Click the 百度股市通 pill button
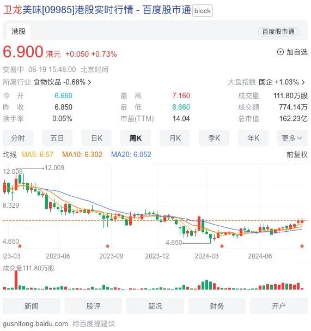Image resolution: width=311 pixels, height=331 pixels. click(278, 32)
